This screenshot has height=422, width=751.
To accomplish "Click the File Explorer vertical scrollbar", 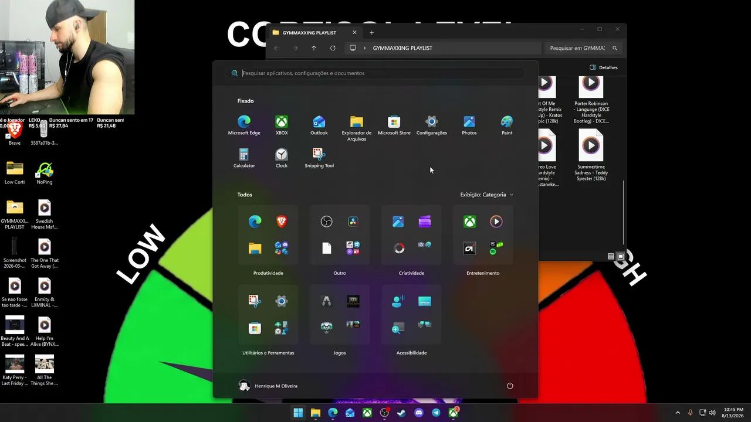I will pos(624,212).
